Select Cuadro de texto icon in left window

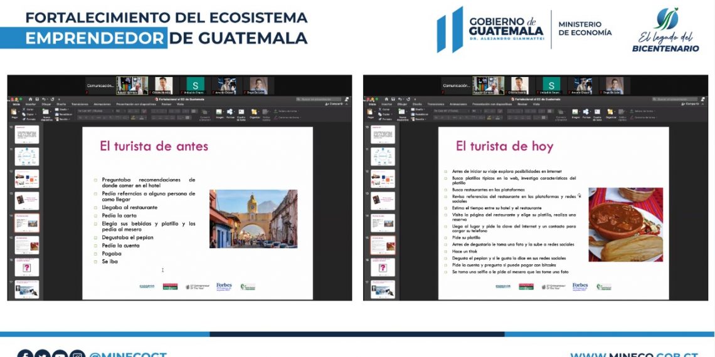(241, 113)
